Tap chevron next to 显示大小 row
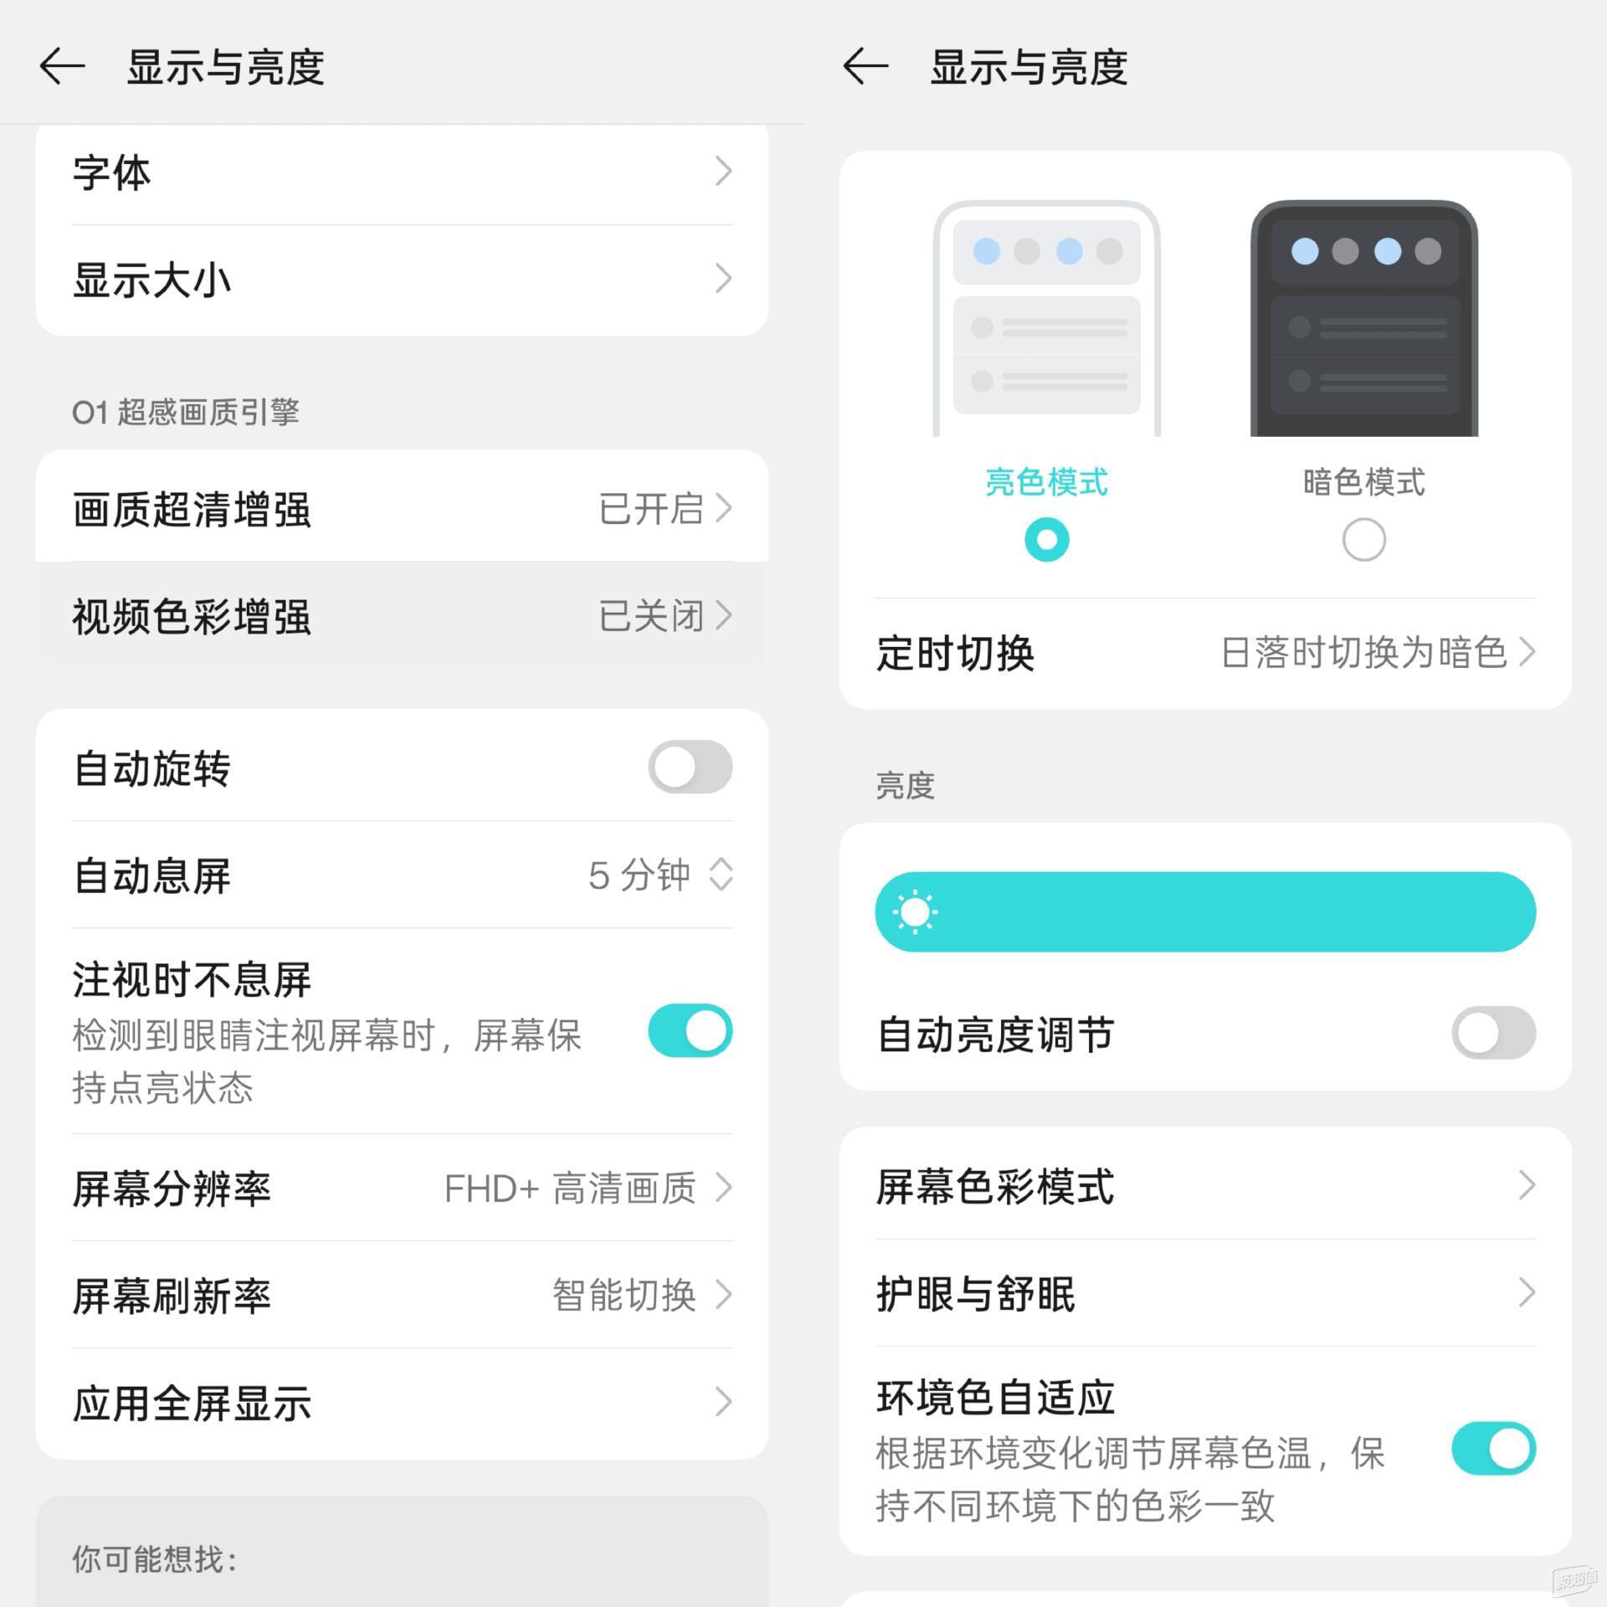 724,279
